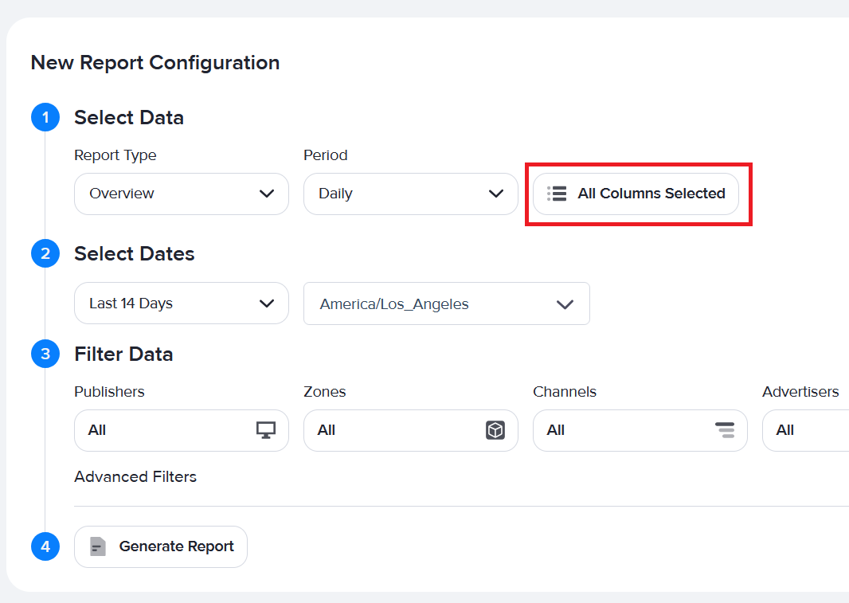Click the step 1 circle badge
This screenshot has width=849, height=603.
[45, 118]
